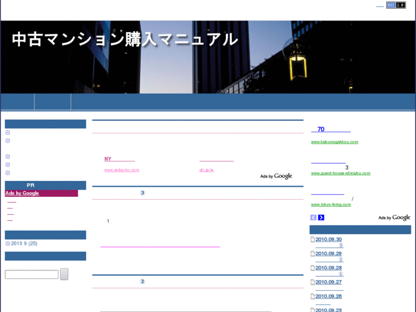Click the document icon beside 2010.09.27

tap(312, 282)
